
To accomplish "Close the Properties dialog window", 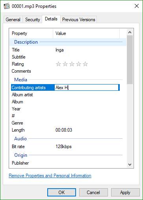I will [137, 6].
